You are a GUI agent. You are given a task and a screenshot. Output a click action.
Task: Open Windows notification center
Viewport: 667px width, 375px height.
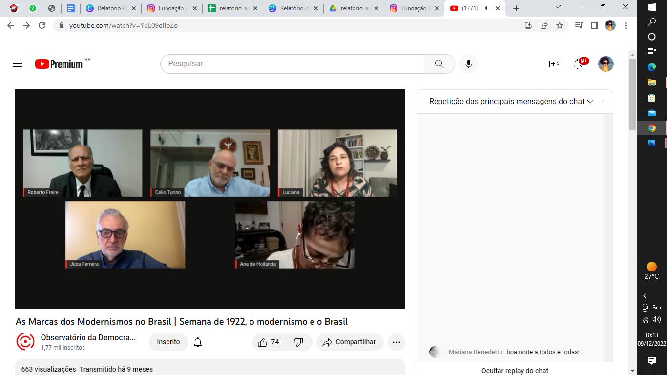(652, 360)
